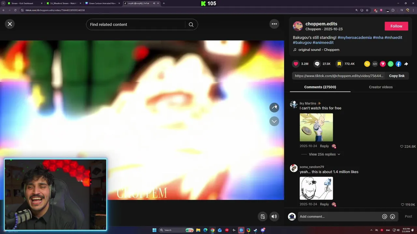Open #mhaedit hashtag
Screen dimensions: 417x234
point(393,38)
